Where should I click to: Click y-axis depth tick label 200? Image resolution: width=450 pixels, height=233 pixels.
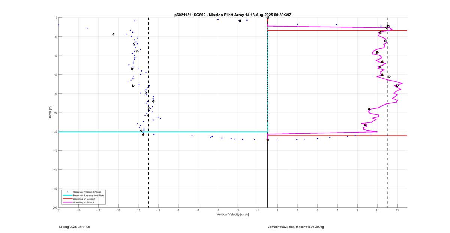pyautogui.click(x=55, y=208)
